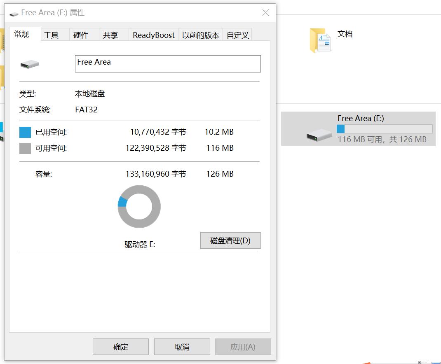
Task: Click the 磁盘清理(D) button
Action: pos(230,240)
